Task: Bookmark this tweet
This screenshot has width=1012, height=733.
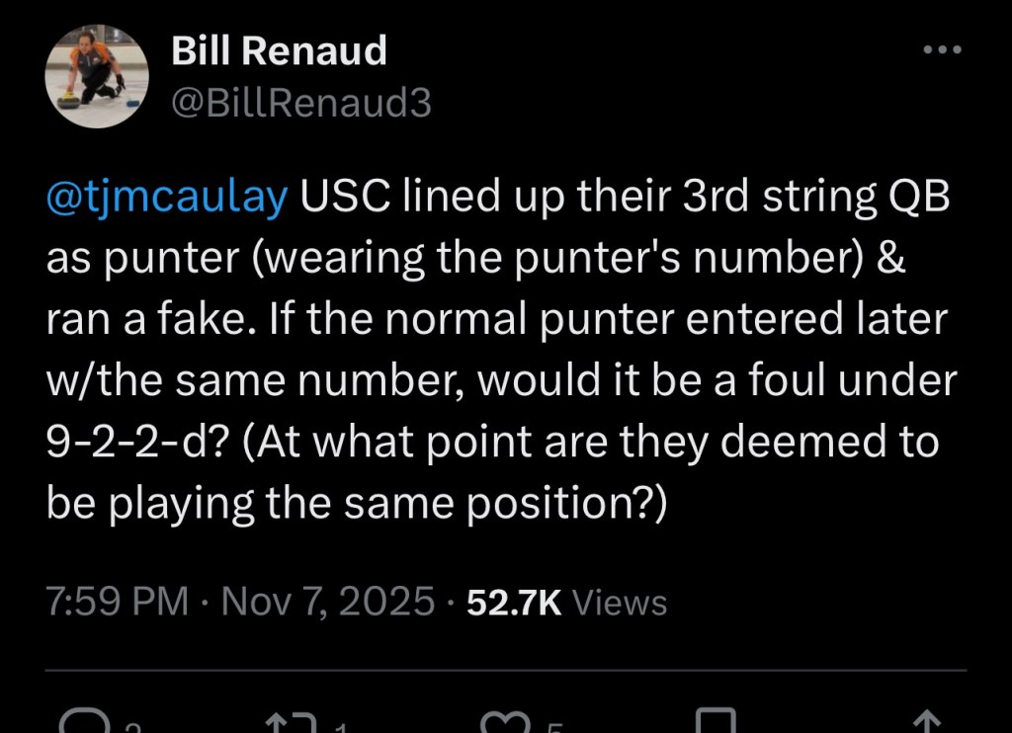Action: [x=716, y=724]
